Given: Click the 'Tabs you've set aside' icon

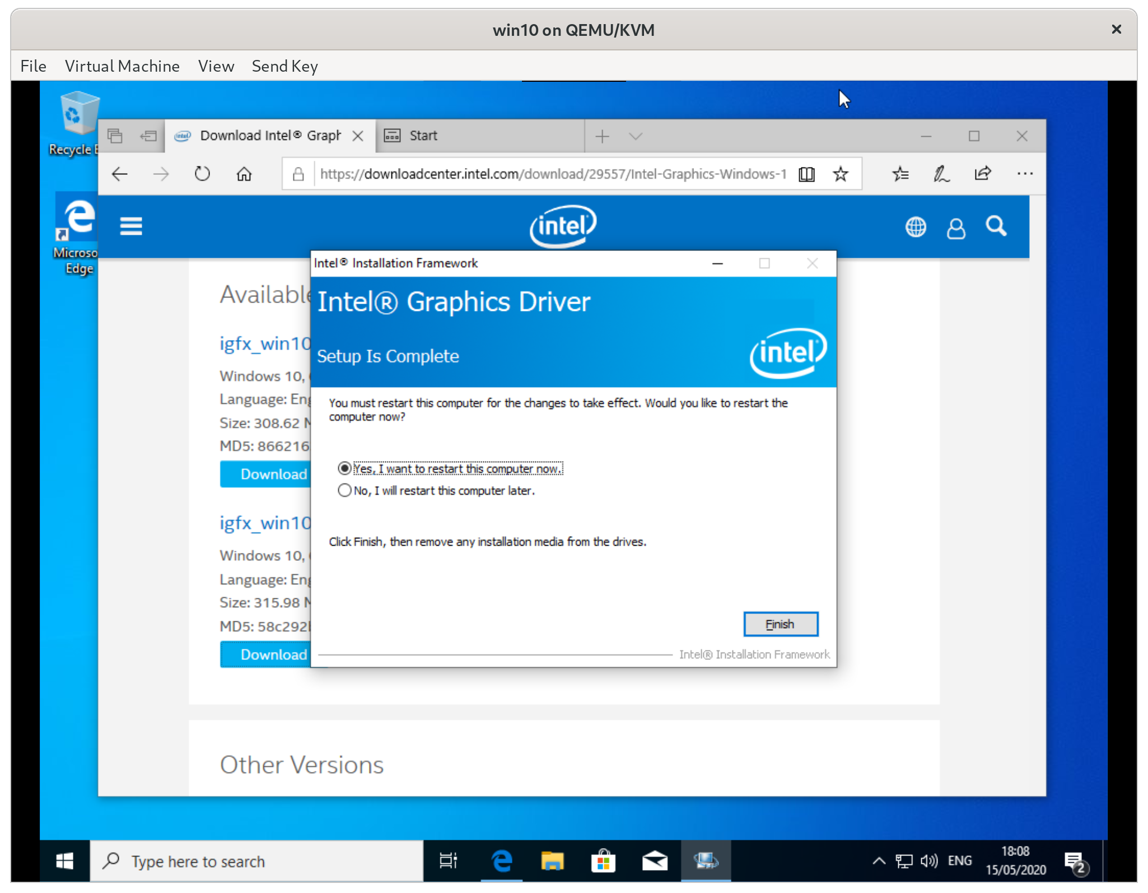Looking at the screenshot, I should click(x=115, y=136).
